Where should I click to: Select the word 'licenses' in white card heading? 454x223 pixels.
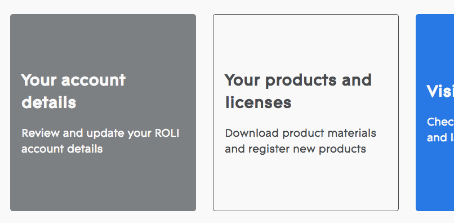point(259,102)
